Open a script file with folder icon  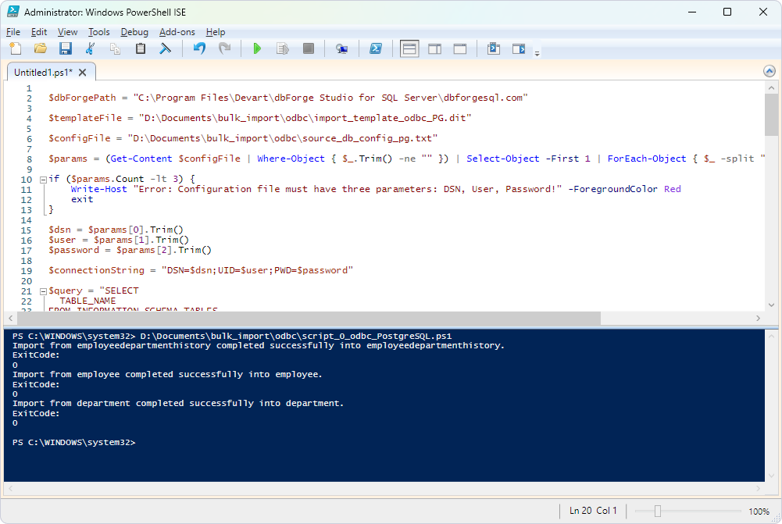(41, 48)
